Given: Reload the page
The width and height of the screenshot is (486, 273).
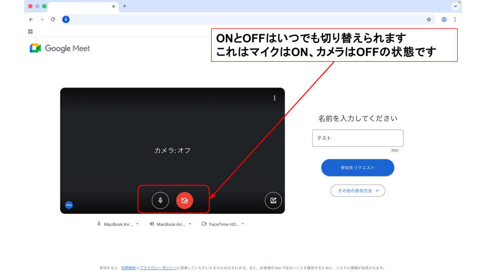Looking at the screenshot, I should [x=53, y=19].
